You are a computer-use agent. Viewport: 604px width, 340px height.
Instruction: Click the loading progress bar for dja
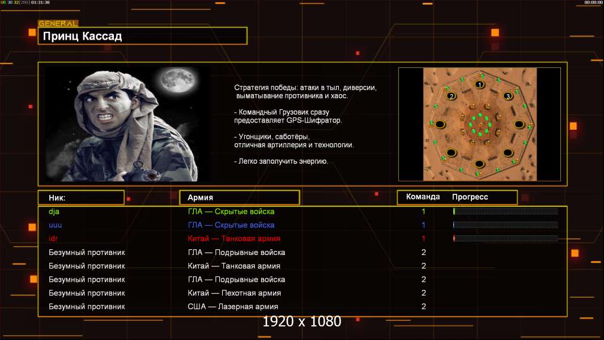click(x=505, y=211)
